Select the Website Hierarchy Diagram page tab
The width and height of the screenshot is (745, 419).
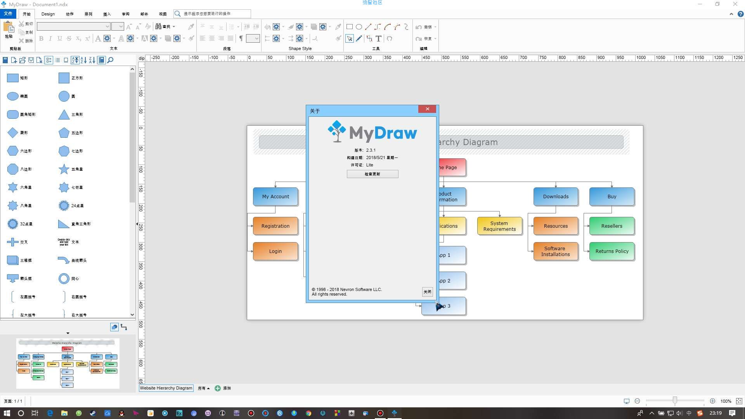click(x=166, y=388)
